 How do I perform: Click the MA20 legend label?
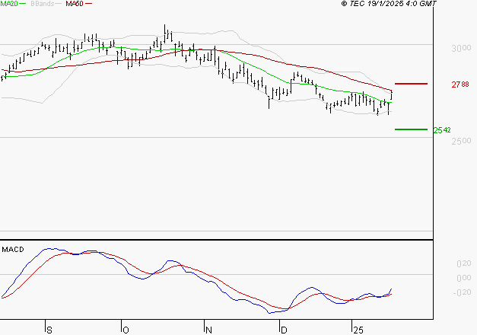coord(9,5)
